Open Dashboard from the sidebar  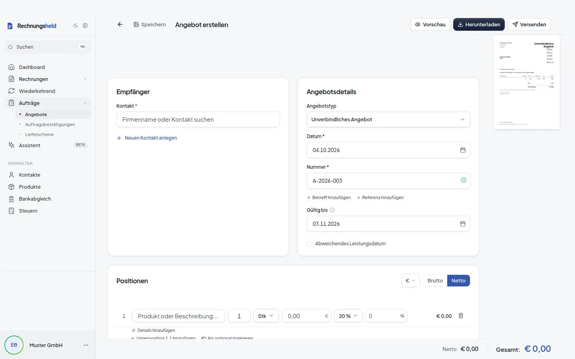tap(48, 67)
